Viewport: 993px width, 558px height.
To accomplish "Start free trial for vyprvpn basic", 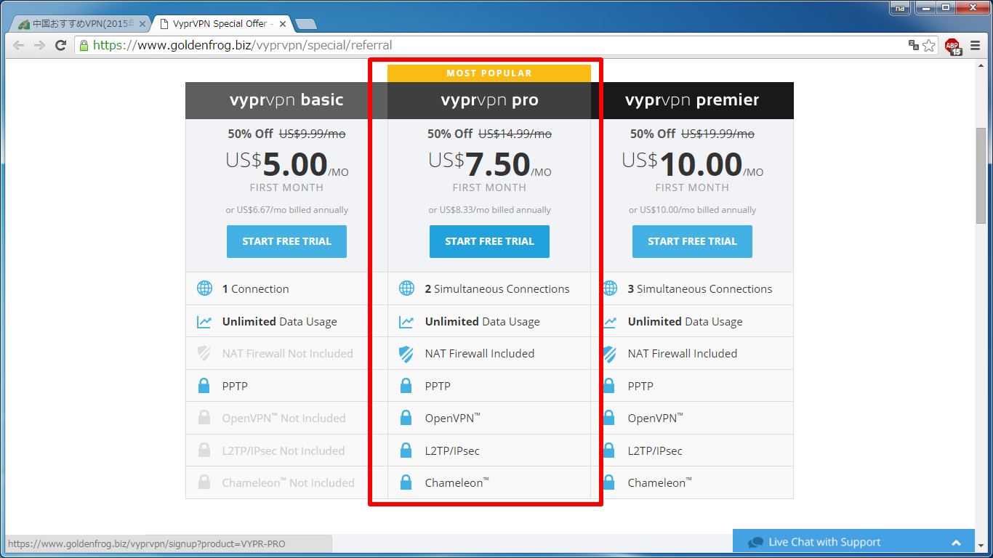I will (x=286, y=241).
